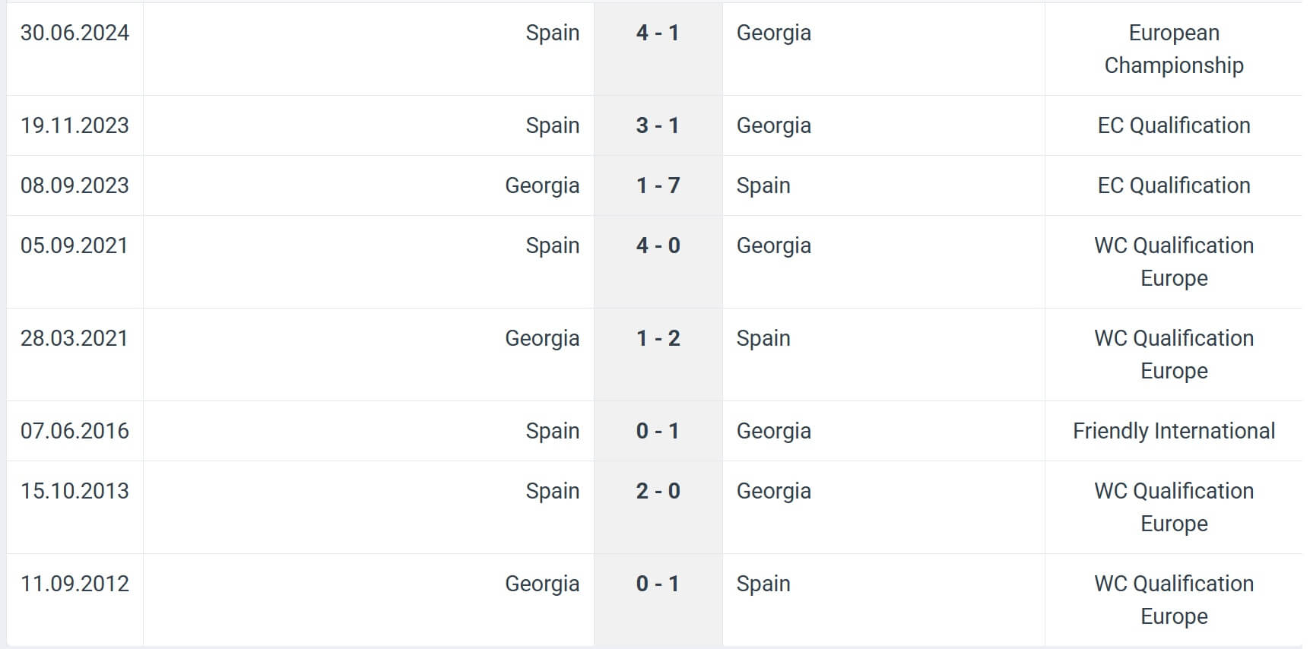This screenshot has height=649, width=1310.
Task: Click Georgia in the 28.03.2021 match row
Action: click(542, 338)
